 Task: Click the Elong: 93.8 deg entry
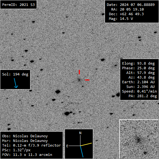[x=139, y=63]
